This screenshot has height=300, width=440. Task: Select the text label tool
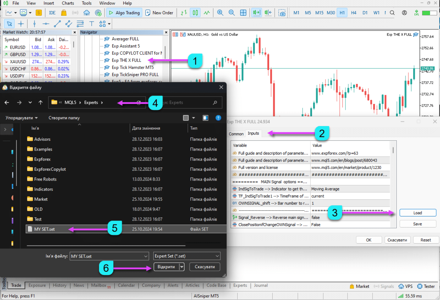[x=92, y=24]
